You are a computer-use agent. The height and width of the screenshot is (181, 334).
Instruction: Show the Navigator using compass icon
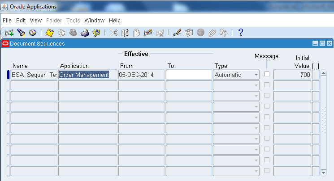pos(33,33)
